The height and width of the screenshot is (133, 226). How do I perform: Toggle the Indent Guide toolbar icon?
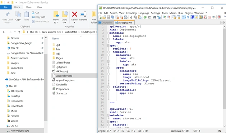193,17
